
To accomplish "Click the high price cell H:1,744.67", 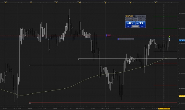I will click(x=141, y=18).
